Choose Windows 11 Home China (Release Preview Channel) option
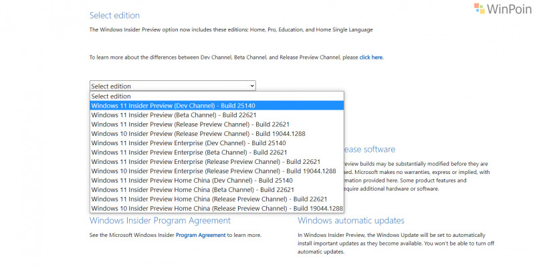 pyautogui.click(x=217, y=199)
